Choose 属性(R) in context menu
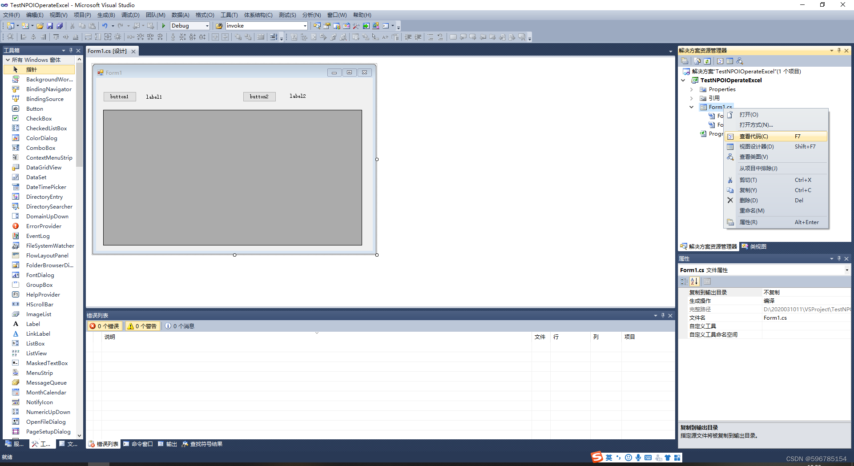This screenshot has width=854, height=466. (x=776, y=222)
